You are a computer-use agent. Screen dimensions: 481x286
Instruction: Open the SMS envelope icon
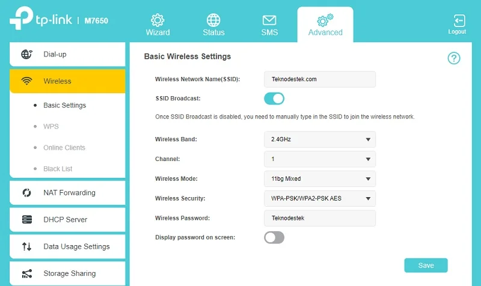(x=269, y=20)
